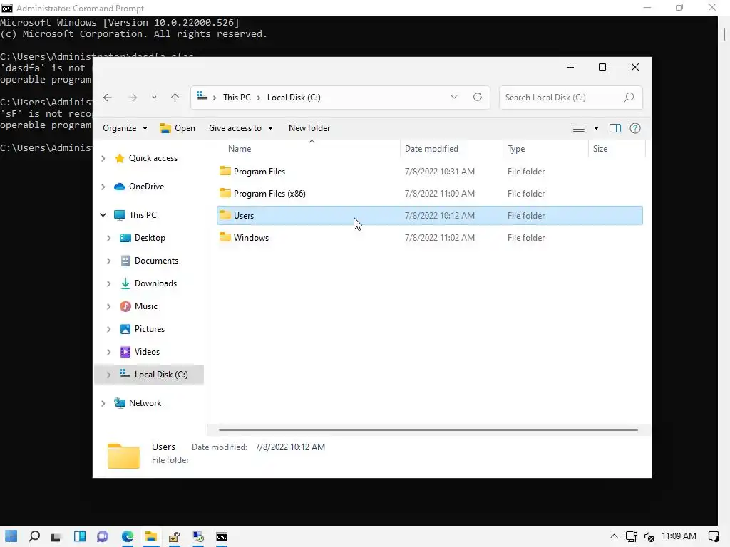
Task: Click the Help question mark icon
Action: [635, 128]
